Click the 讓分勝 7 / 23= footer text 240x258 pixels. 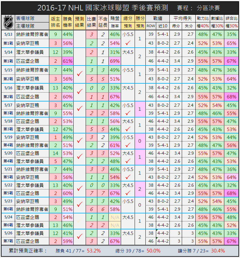click(x=193, y=251)
